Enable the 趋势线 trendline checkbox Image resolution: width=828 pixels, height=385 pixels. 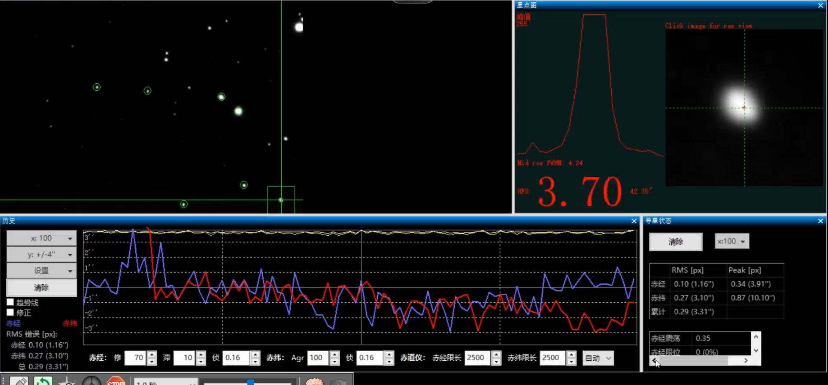(10, 302)
